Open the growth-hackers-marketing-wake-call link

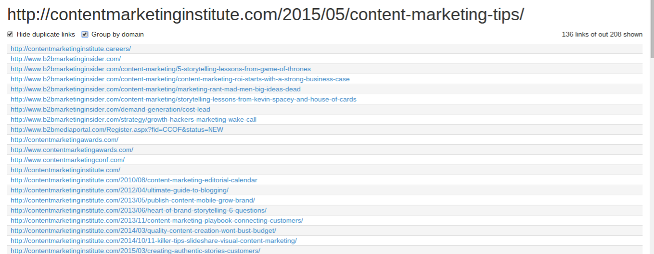point(133,119)
